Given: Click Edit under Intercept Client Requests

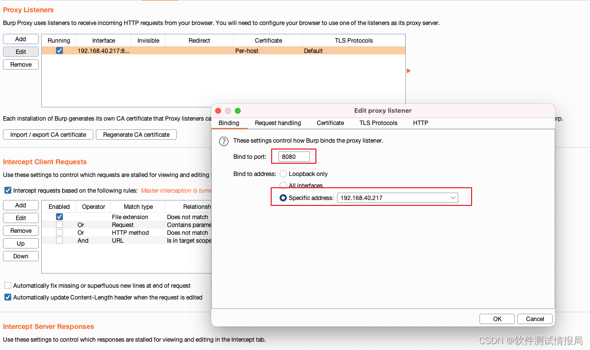Looking at the screenshot, I should 21,218.
